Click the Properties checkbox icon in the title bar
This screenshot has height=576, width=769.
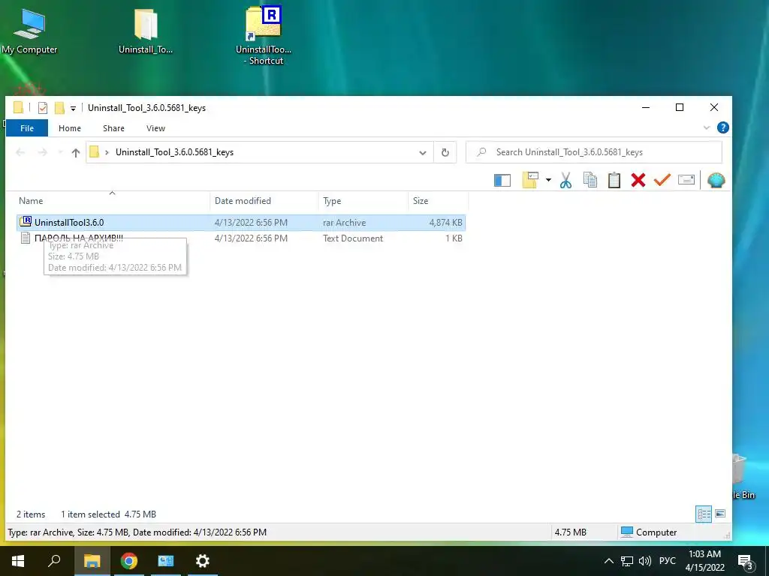43,108
